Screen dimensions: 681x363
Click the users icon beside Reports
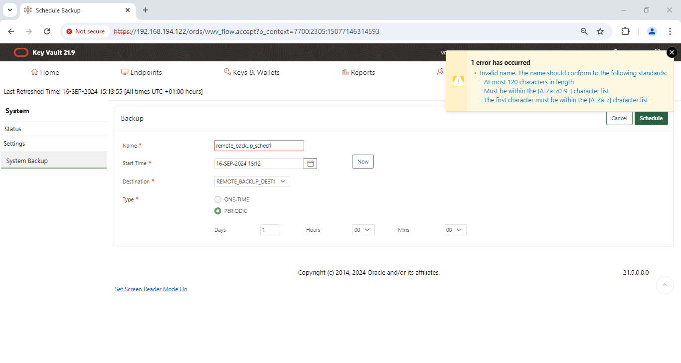tap(440, 72)
